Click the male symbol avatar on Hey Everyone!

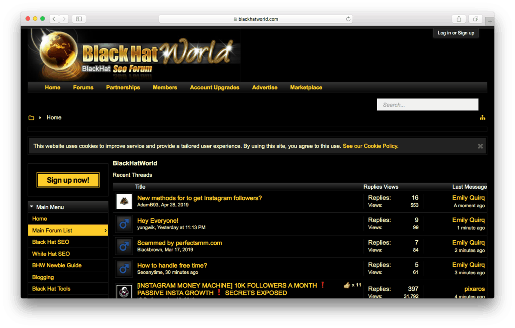124,224
